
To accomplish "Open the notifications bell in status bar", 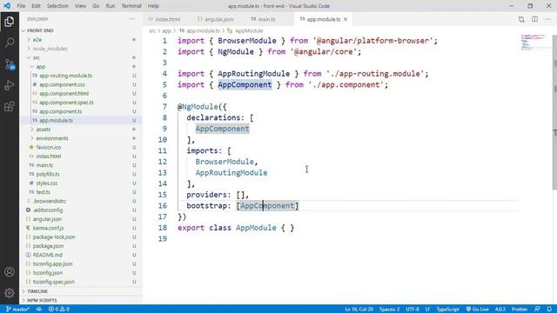I will (549, 310).
